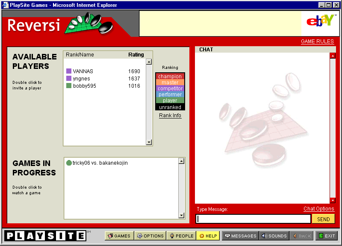Viewport: 342px width, 246px height.
Task: Click players list scroll up arrow
Action: coord(149,62)
